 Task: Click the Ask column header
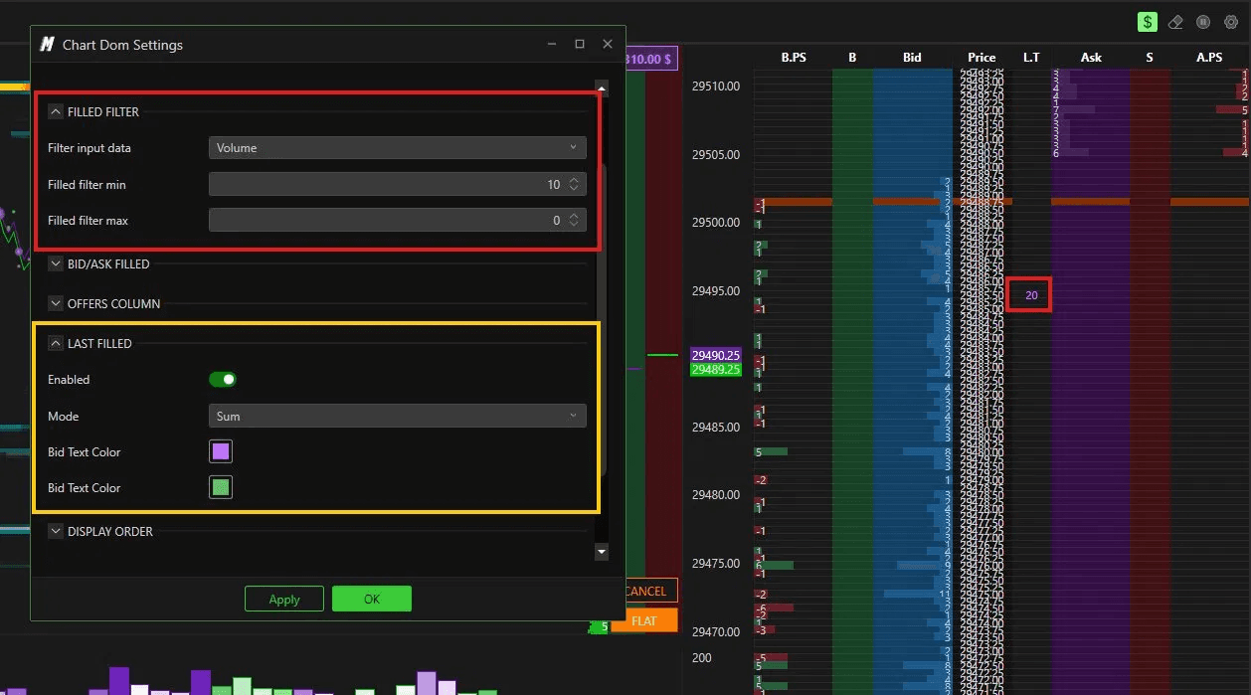[1091, 58]
